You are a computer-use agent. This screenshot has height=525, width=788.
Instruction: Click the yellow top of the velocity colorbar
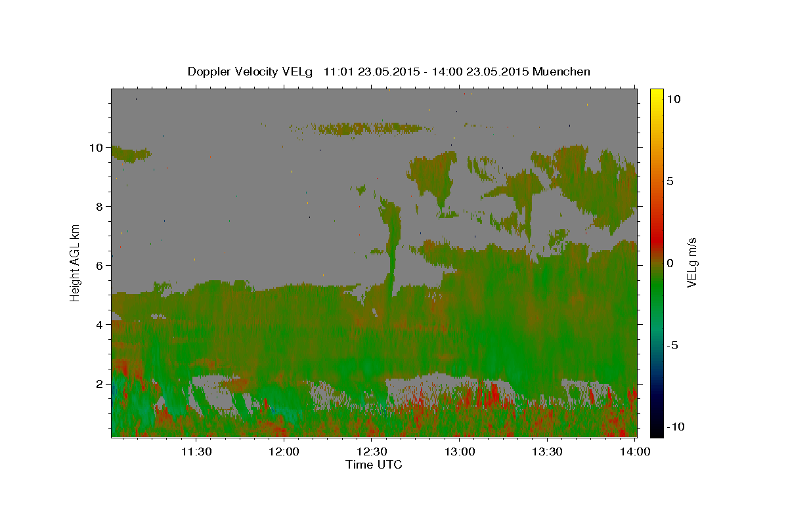[x=657, y=96]
